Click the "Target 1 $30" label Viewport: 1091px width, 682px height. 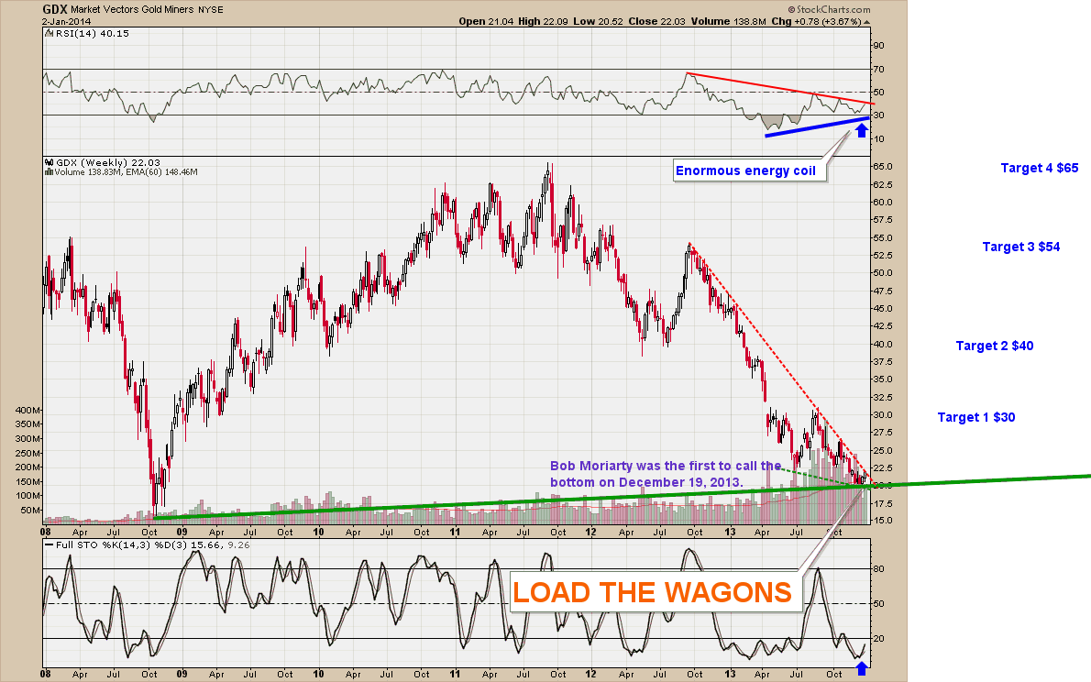(976, 417)
